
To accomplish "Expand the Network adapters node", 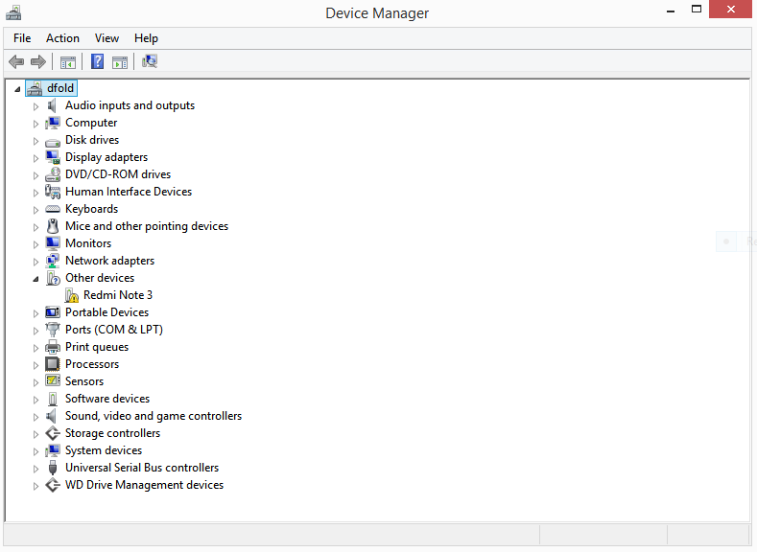I will point(36,261).
